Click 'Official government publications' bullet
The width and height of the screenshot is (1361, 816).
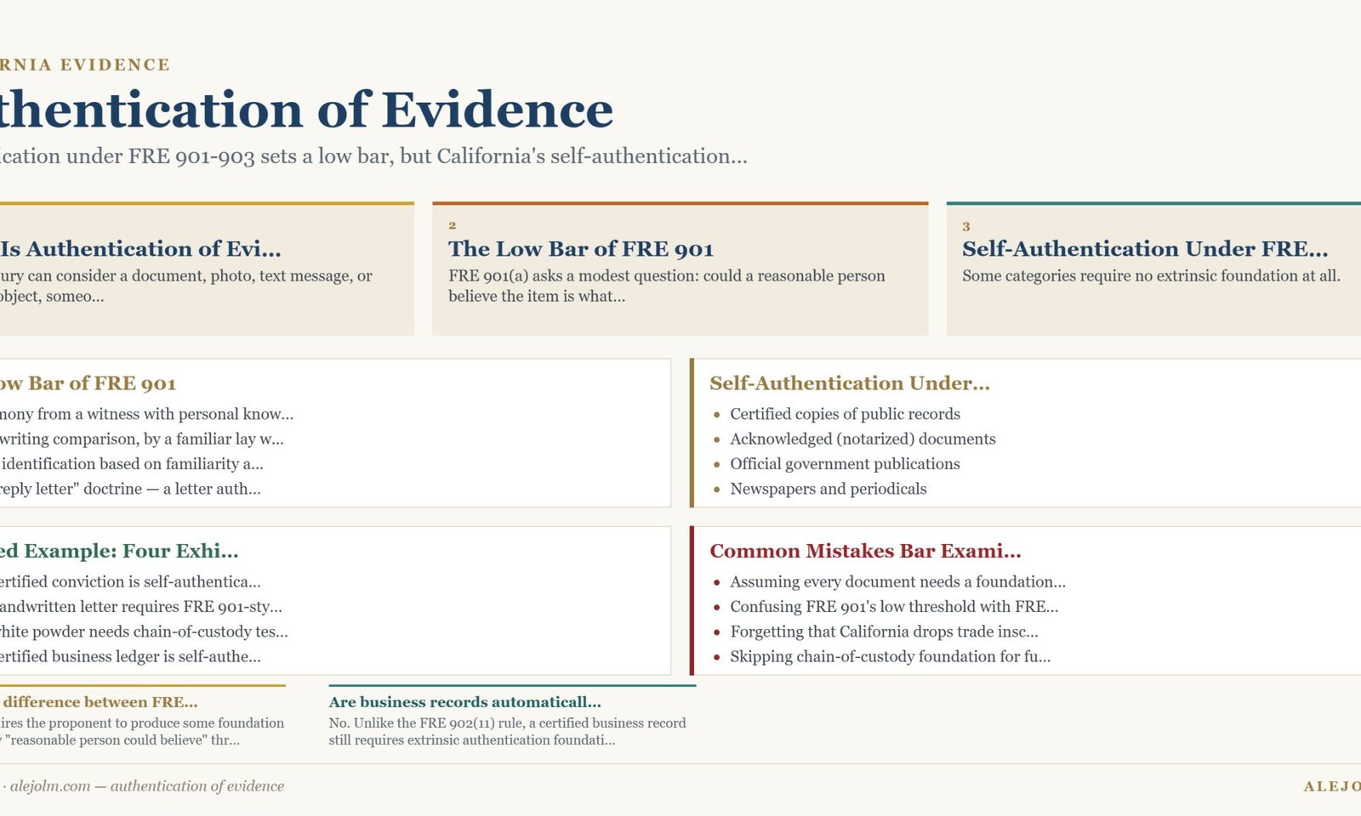pos(845,463)
